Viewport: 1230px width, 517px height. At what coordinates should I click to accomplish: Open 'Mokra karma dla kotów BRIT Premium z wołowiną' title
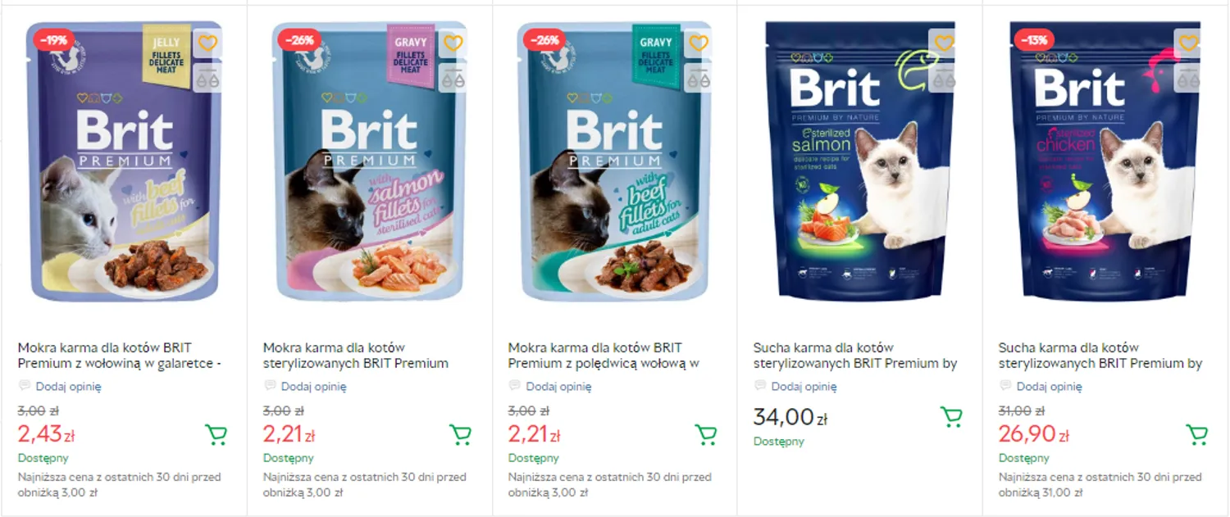click(120, 355)
